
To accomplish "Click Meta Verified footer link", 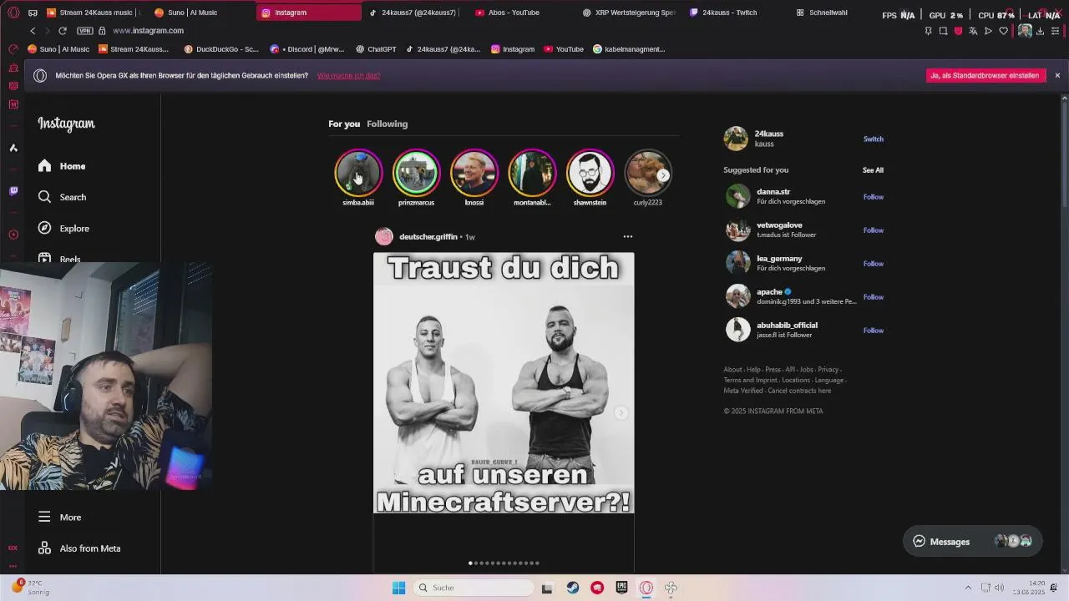I will tap(743, 391).
